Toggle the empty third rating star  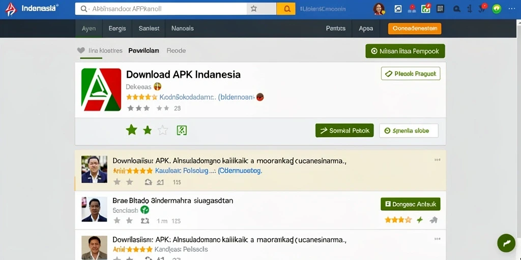(x=162, y=131)
